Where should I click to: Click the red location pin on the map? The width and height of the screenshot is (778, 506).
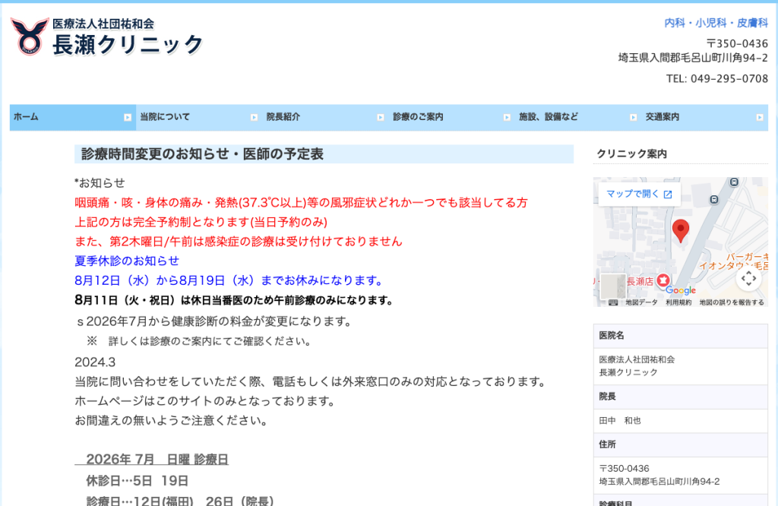coord(681,231)
